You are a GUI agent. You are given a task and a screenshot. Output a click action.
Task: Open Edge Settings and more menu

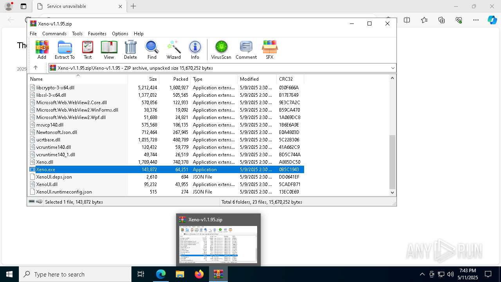[x=476, y=20]
